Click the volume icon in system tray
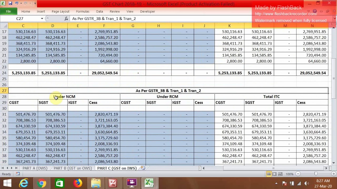The width and height of the screenshot is (337, 189). 306,183
